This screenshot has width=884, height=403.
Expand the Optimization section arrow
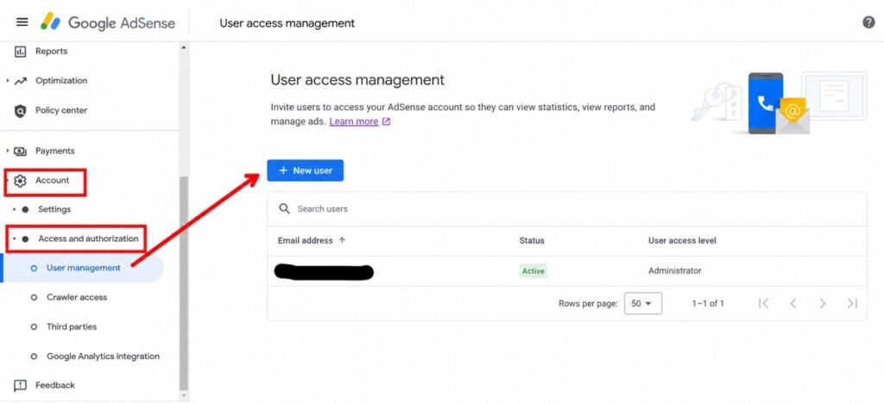(7, 80)
